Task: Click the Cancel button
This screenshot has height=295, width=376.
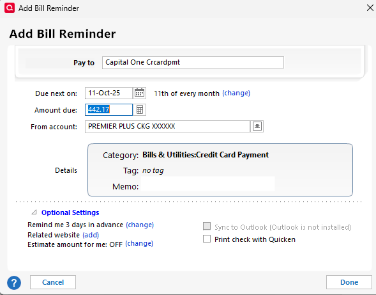Action: (53, 282)
